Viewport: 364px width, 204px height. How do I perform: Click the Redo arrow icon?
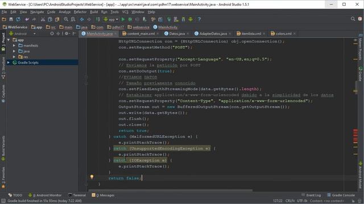(34, 19)
